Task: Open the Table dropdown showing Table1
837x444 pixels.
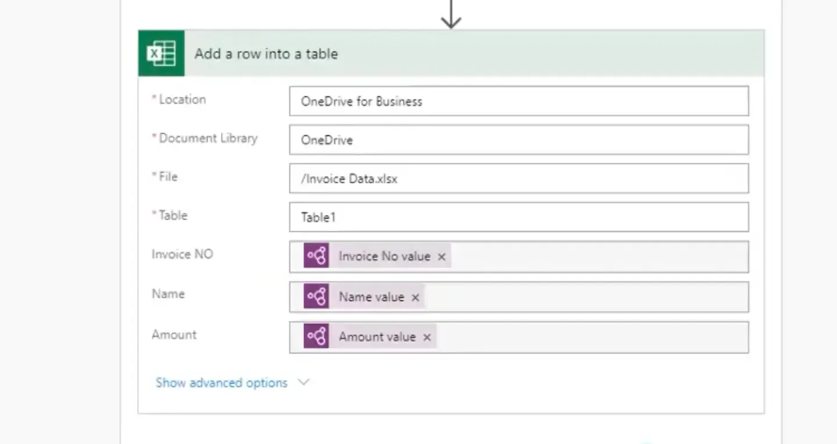Action: [518, 217]
